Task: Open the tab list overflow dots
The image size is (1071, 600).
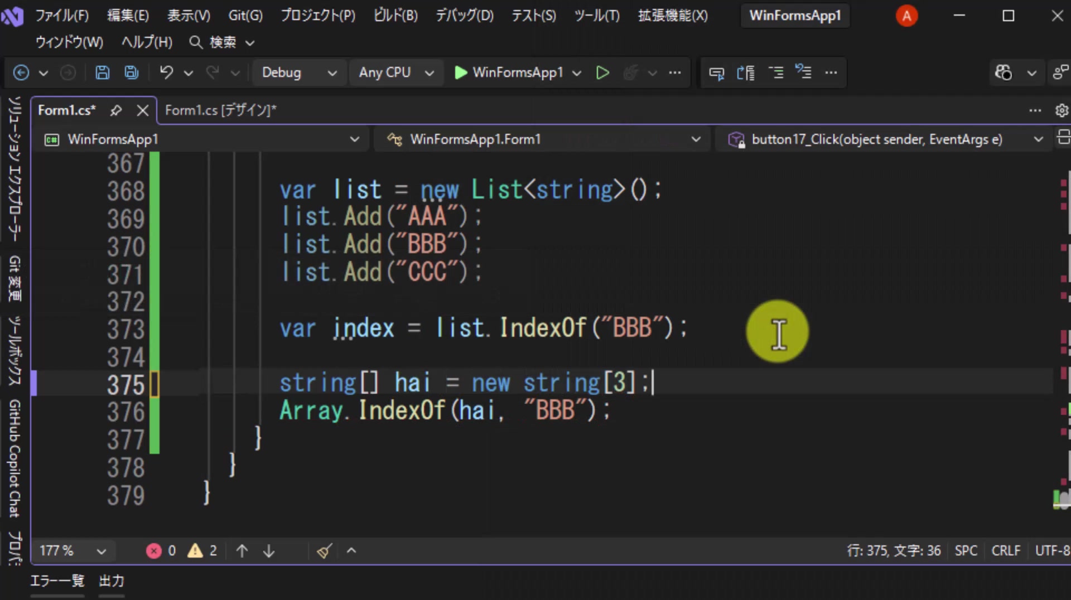Action: (1035, 110)
